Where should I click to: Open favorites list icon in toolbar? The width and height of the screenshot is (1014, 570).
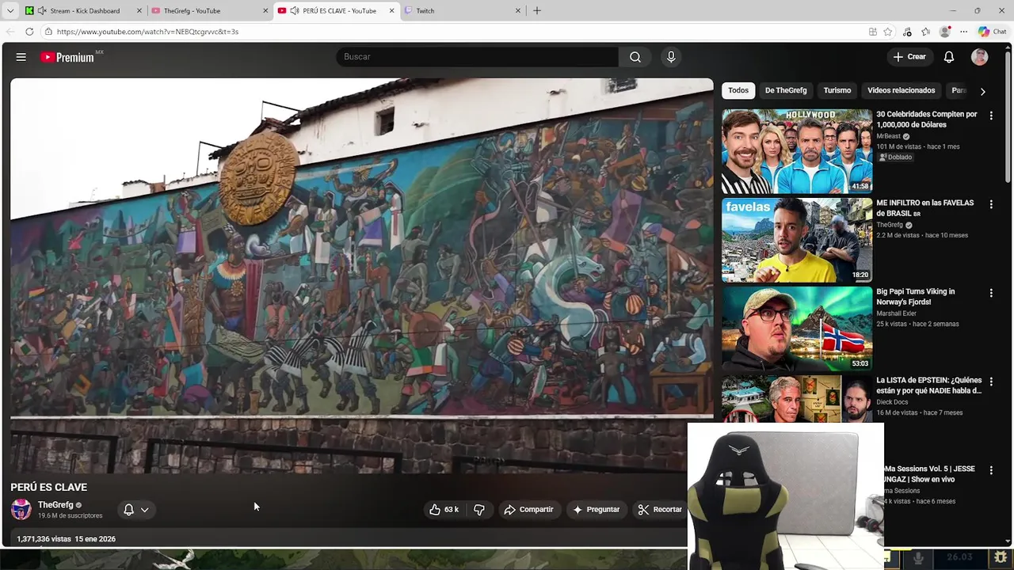point(925,32)
